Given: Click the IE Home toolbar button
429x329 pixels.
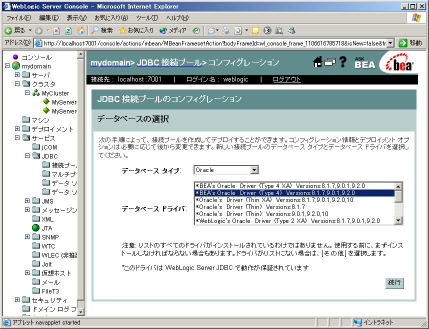Looking at the screenshot, I should (x=80, y=30).
